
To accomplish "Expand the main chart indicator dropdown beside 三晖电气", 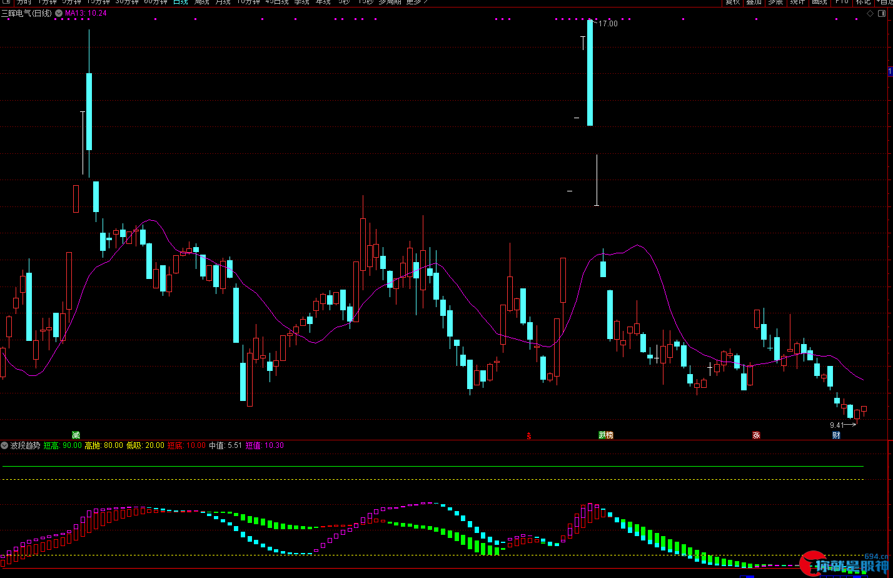I will [59, 13].
